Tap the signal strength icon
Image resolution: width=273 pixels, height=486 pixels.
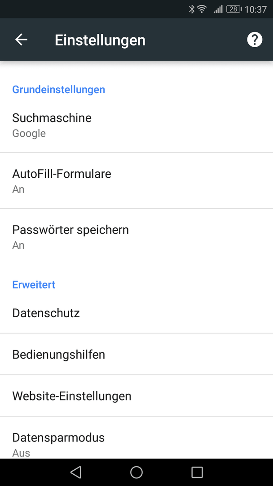(218, 9)
